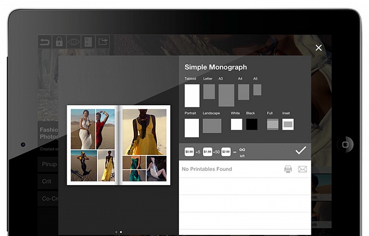Select the A5 paper size

(x=257, y=90)
